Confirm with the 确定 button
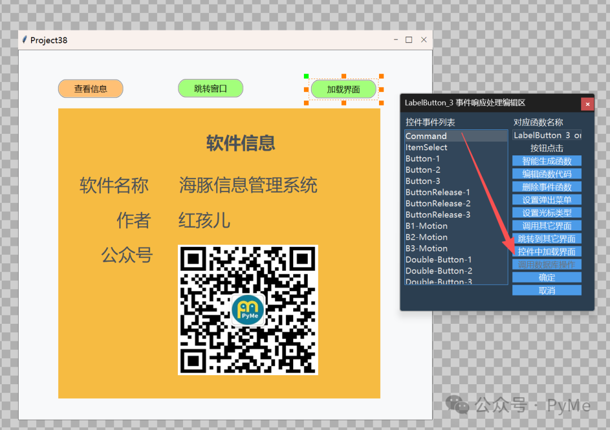610x430 pixels. (x=547, y=277)
